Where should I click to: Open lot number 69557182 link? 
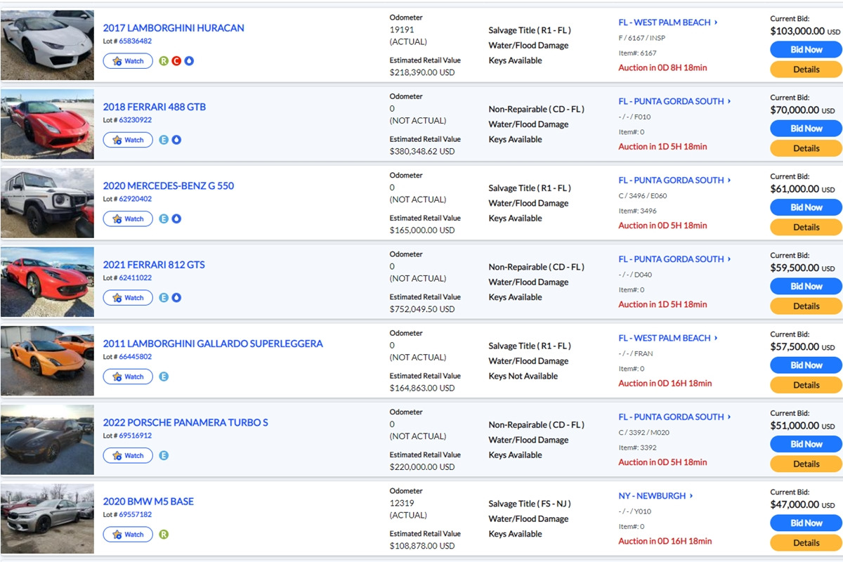(135, 514)
